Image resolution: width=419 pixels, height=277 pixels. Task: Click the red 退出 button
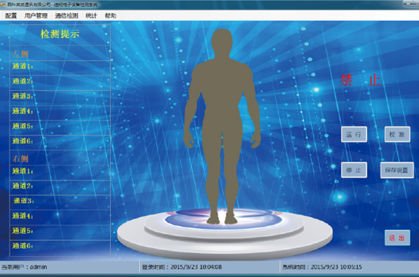pyautogui.click(x=397, y=238)
